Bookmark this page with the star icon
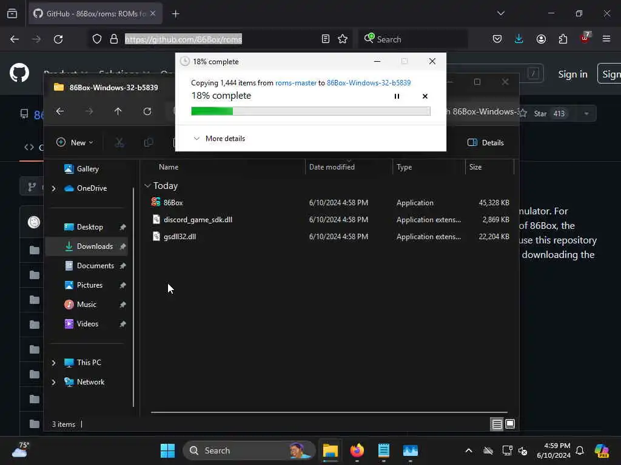 343,39
